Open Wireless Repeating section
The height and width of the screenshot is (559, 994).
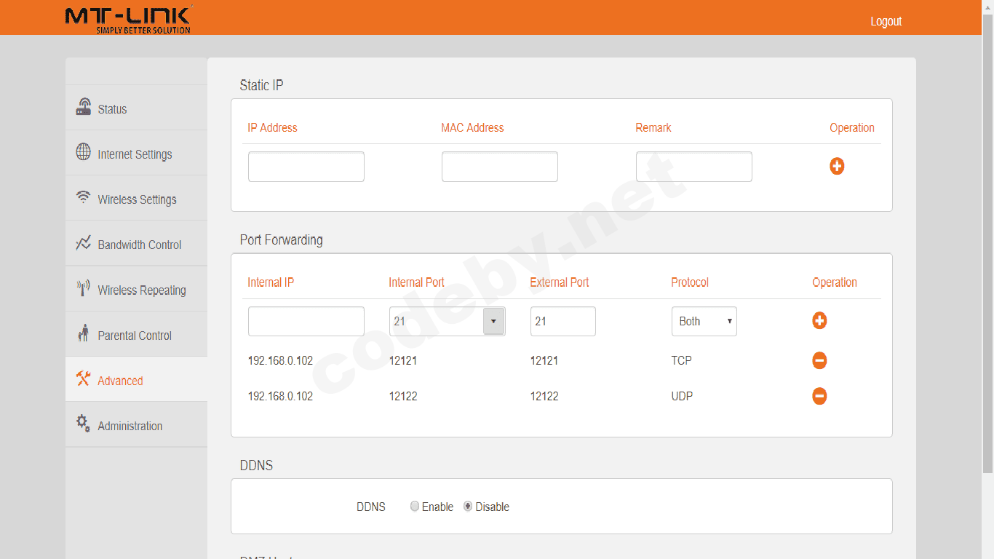click(x=136, y=289)
